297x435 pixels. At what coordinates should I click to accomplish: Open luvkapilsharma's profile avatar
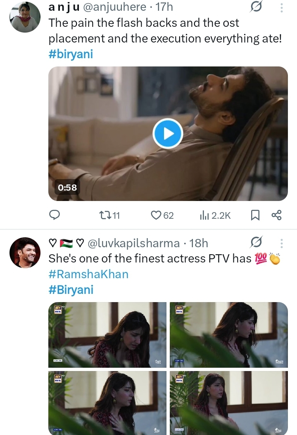point(24,252)
